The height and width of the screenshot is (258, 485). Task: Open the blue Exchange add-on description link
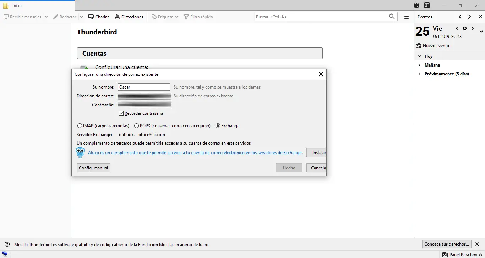click(x=195, y=153)
